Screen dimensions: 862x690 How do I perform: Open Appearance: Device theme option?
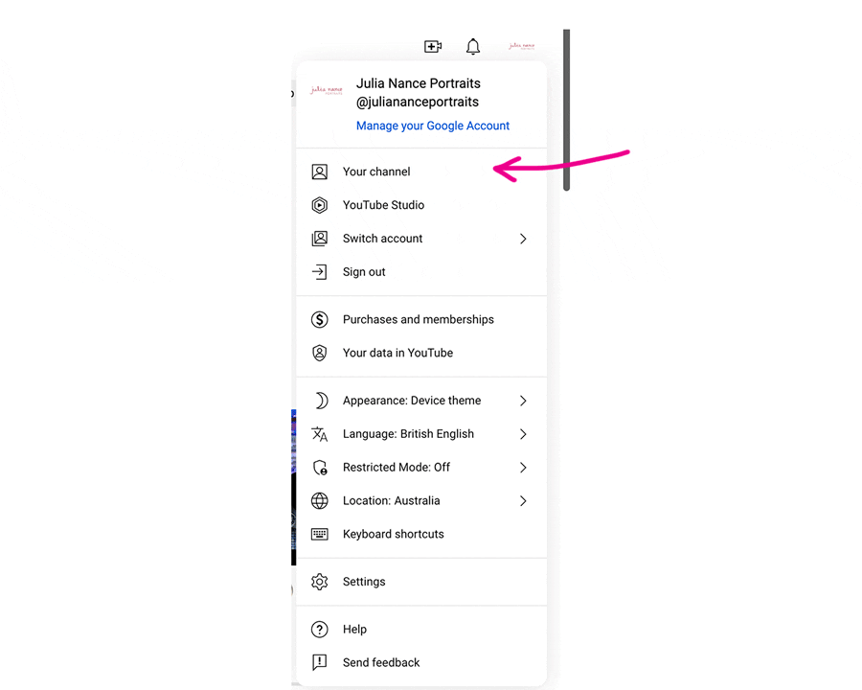pos(421,401)
